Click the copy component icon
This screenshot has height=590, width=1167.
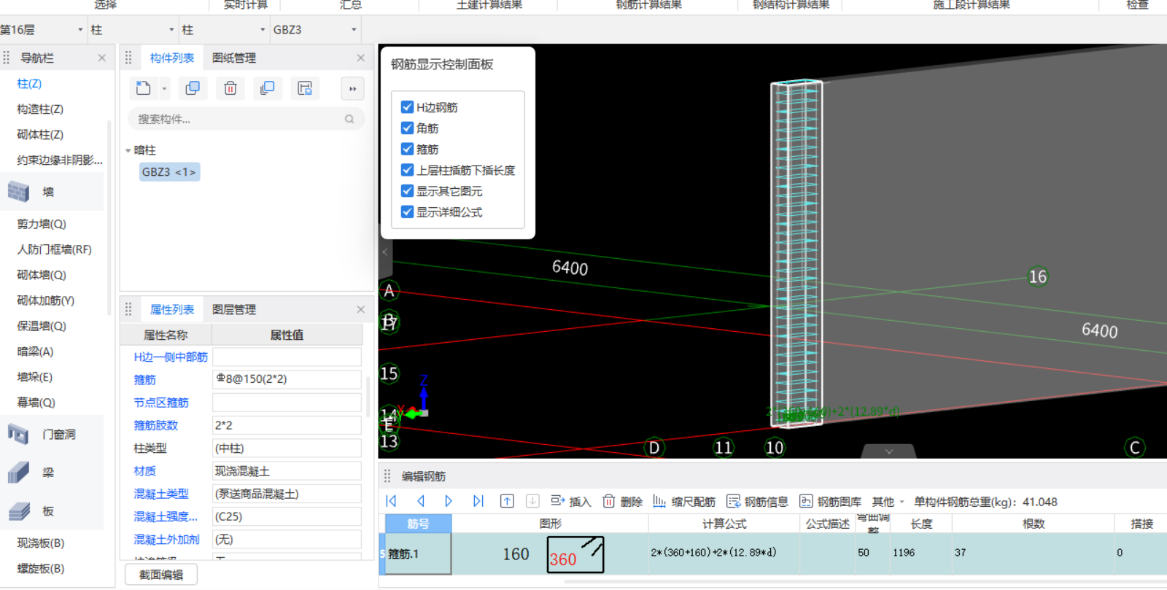193,88
